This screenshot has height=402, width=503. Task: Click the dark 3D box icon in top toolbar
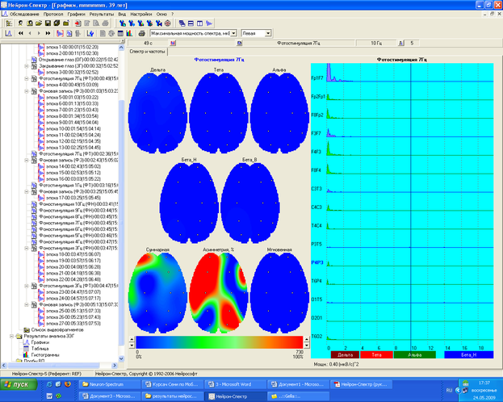(57, 23)
